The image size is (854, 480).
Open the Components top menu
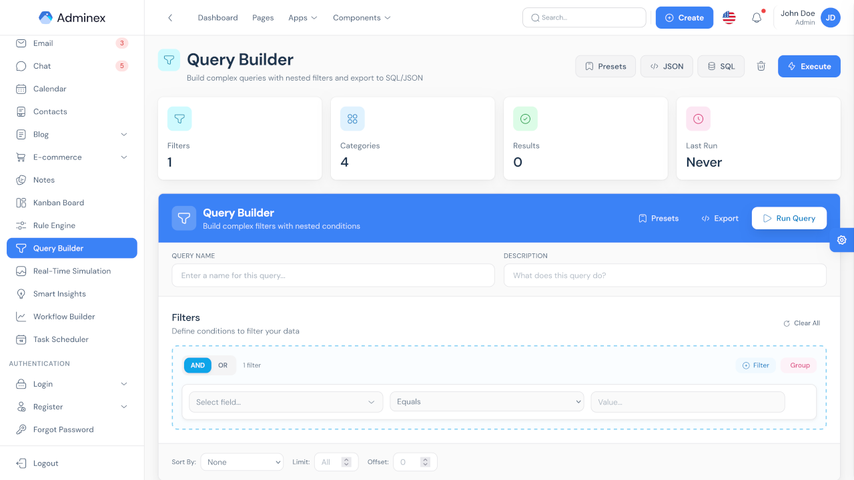point(362,18)
